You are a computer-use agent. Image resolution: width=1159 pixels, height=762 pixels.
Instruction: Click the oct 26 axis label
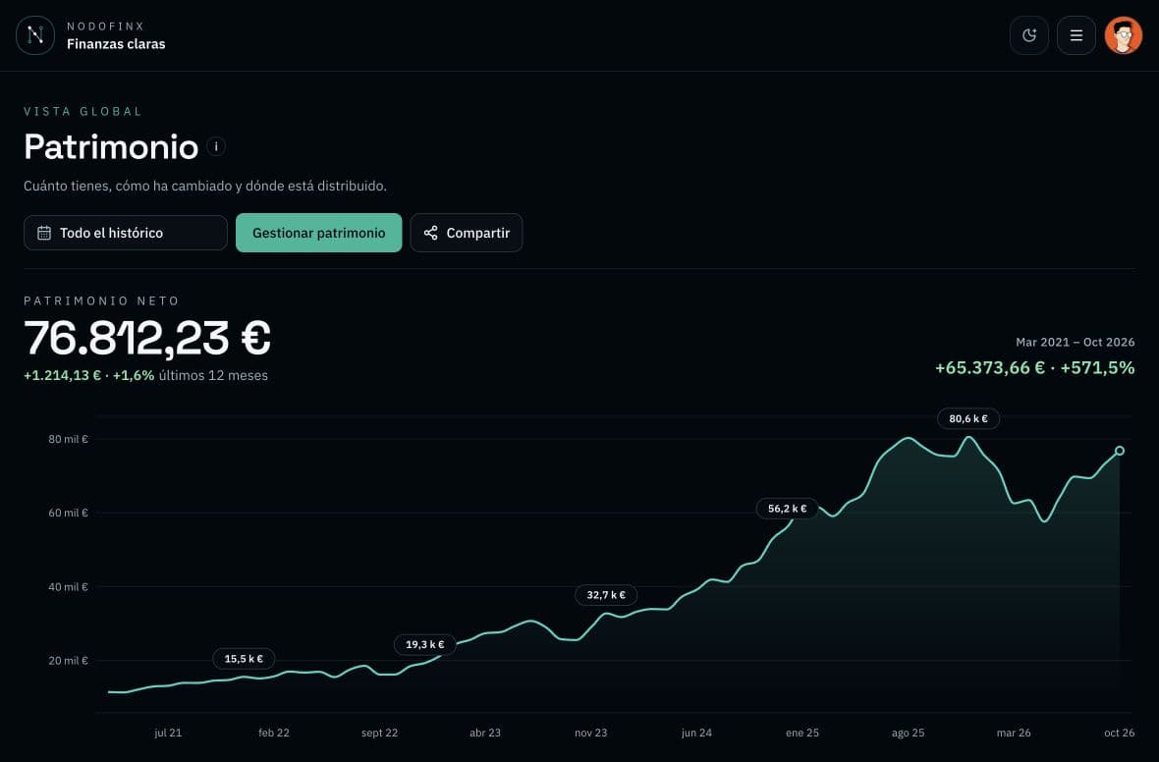pos(1119,733)
